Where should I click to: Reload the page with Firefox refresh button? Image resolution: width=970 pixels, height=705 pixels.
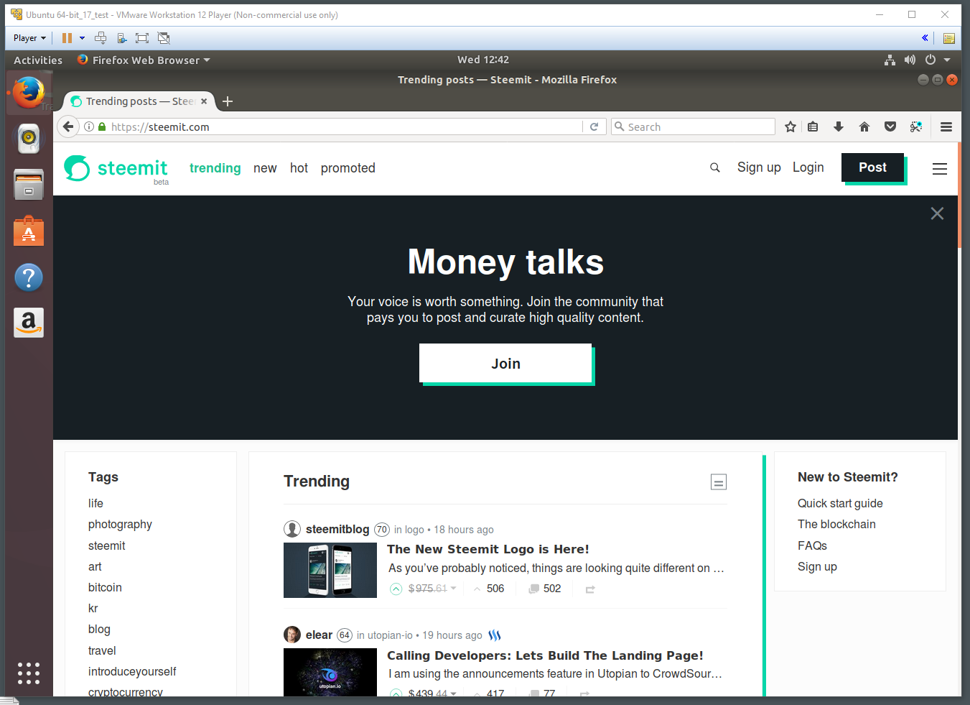(x=594, y=126)
